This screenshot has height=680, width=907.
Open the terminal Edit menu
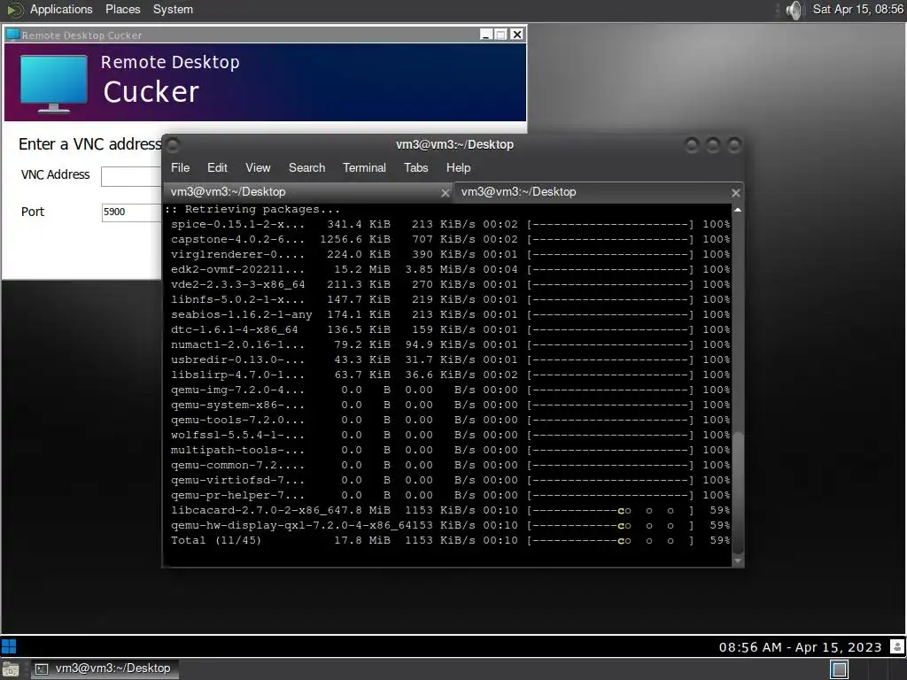pyautogui.click(x=217, y=167)
